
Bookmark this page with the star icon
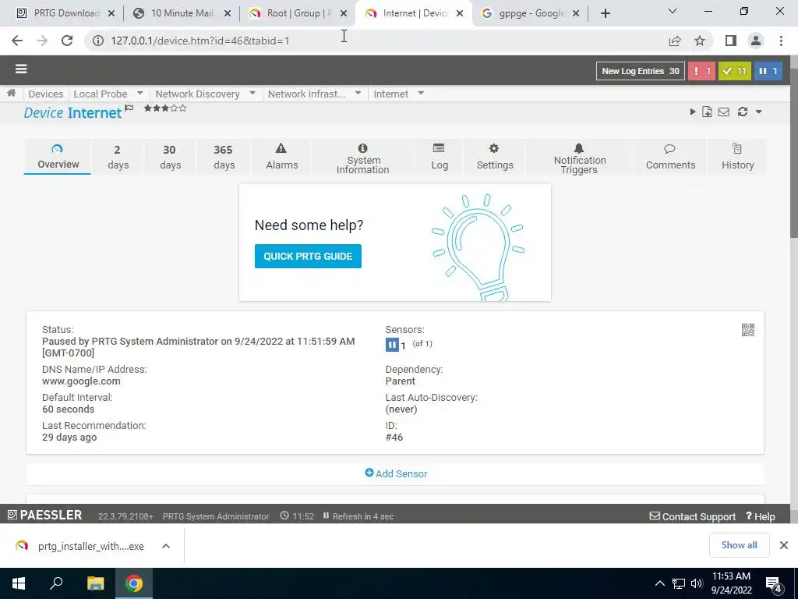699,41
